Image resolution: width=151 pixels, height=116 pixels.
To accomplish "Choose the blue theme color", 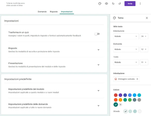I will [x=130, y=95].
